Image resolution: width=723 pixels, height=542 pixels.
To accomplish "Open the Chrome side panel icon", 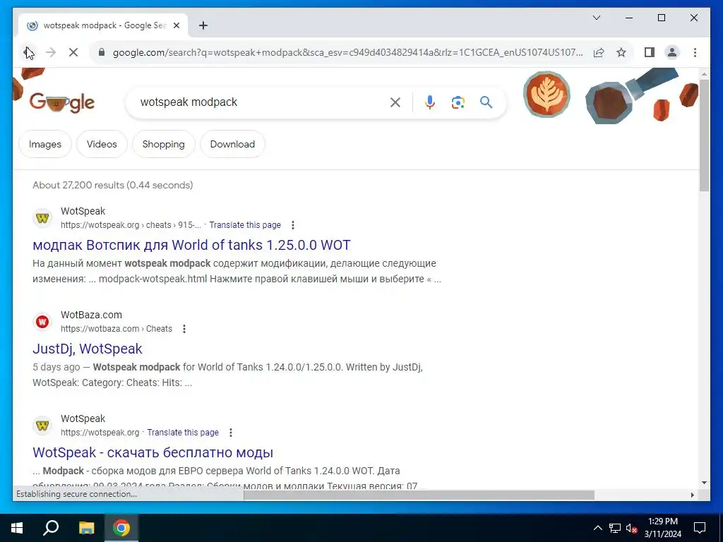I will [x=650, y=52].
